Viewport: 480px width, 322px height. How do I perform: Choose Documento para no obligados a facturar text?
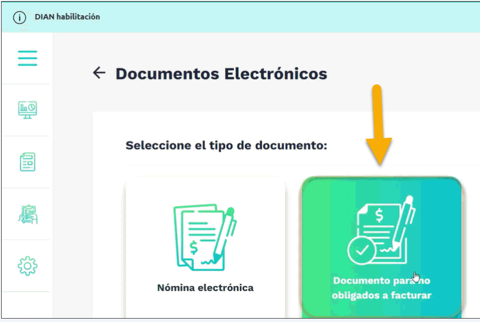[x=381, y=288]
